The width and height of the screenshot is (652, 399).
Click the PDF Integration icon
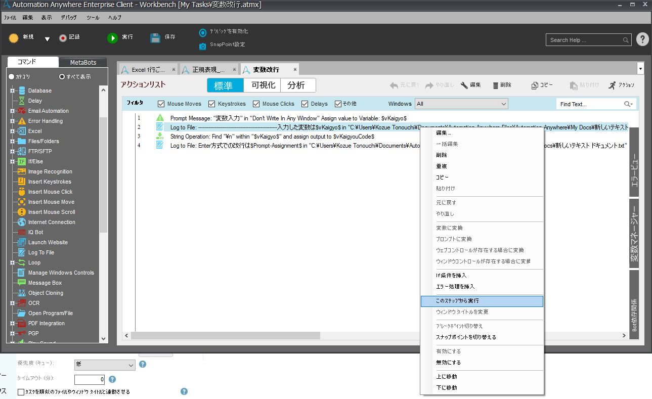click(x=22, y=323)
